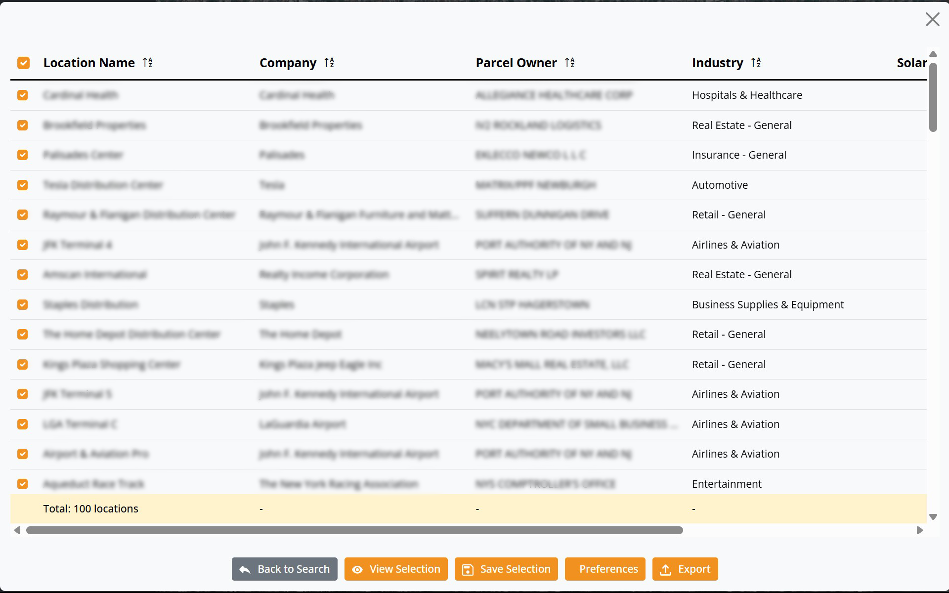949x593 pixels.
Task: Click Insurance - General industry cell
Action: (739, 155)
